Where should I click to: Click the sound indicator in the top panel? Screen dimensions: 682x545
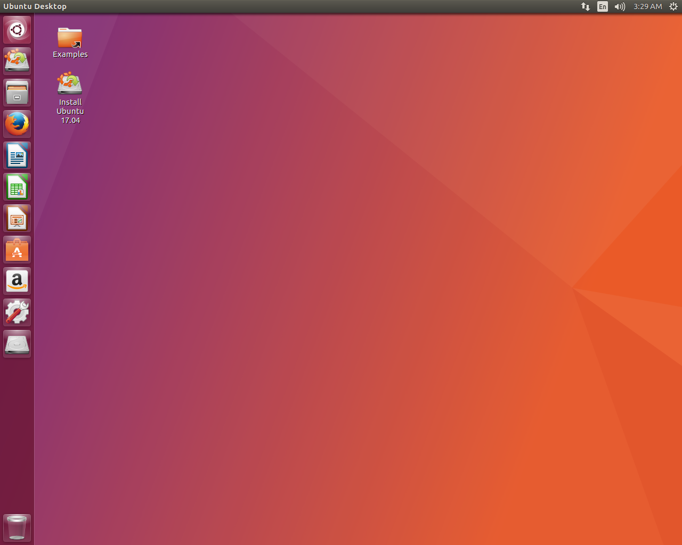619,6
